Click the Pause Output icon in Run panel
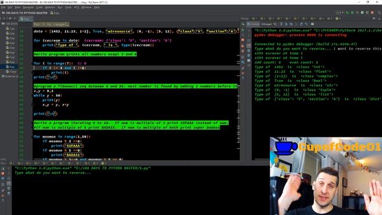This screenshot has height=215, width=382. point(2,179)
